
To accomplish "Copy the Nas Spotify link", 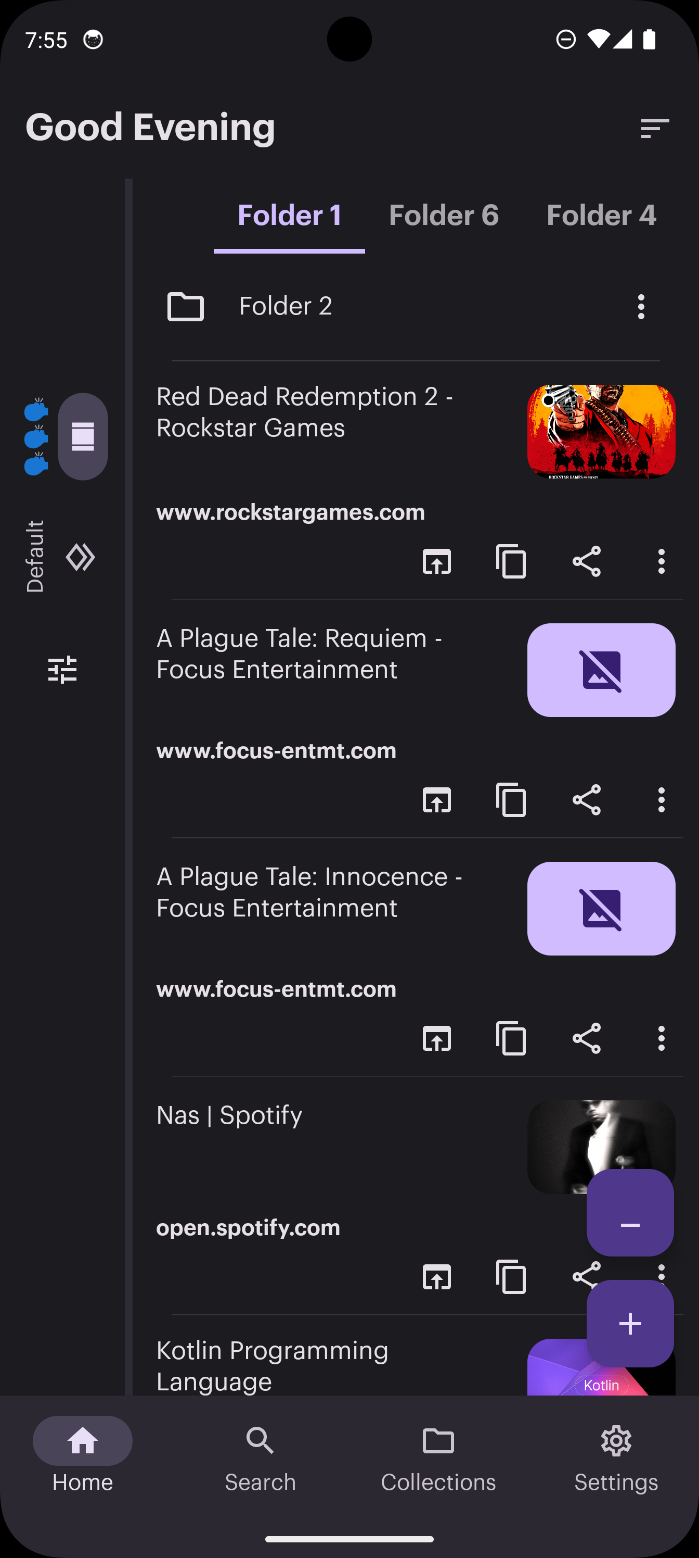I will (511, 1277).
